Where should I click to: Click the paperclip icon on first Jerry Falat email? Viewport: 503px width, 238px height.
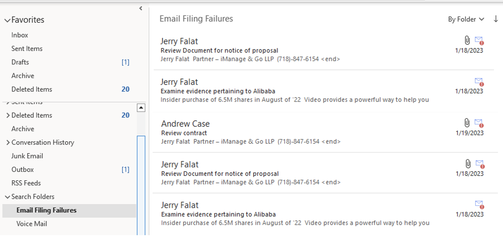coord(467,40)
